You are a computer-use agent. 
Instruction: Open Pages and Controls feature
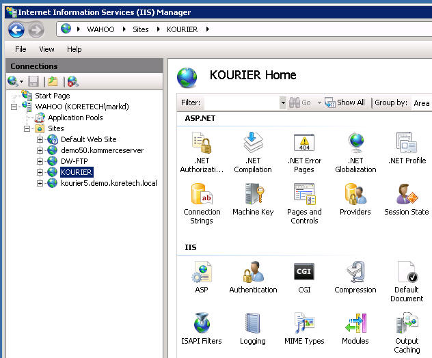coord(304,204)
